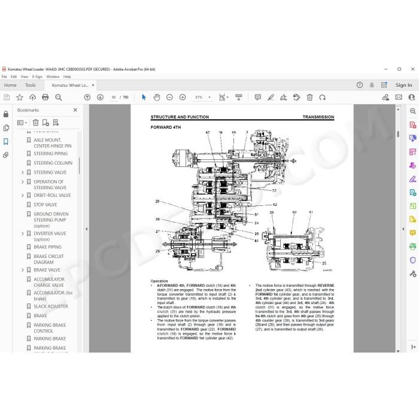Delete selected bookmark trash icon

(35, 123)
